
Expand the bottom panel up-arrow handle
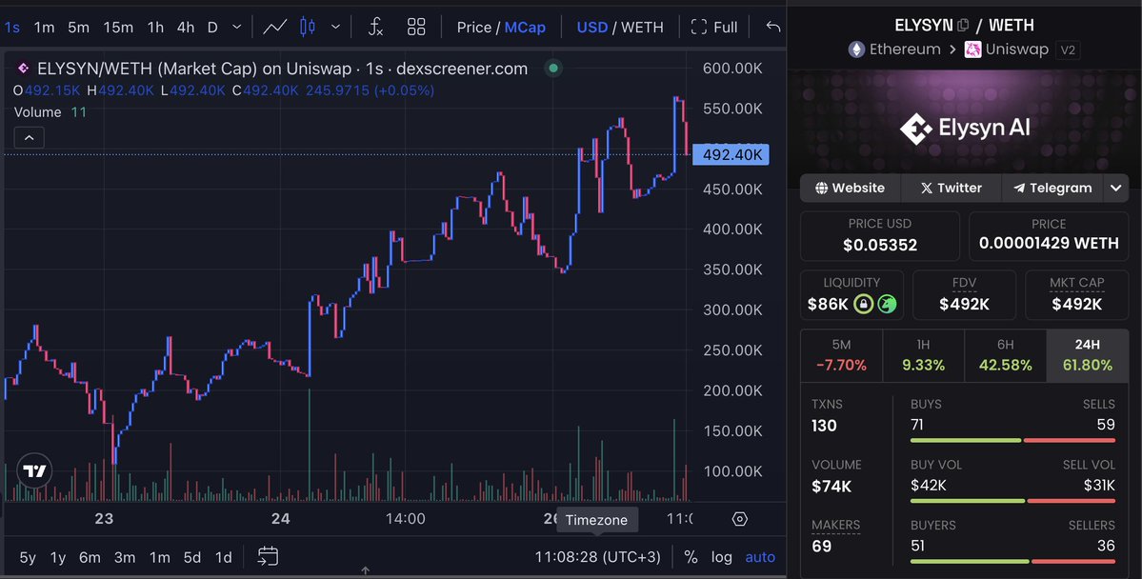click(x=366, y=571)
